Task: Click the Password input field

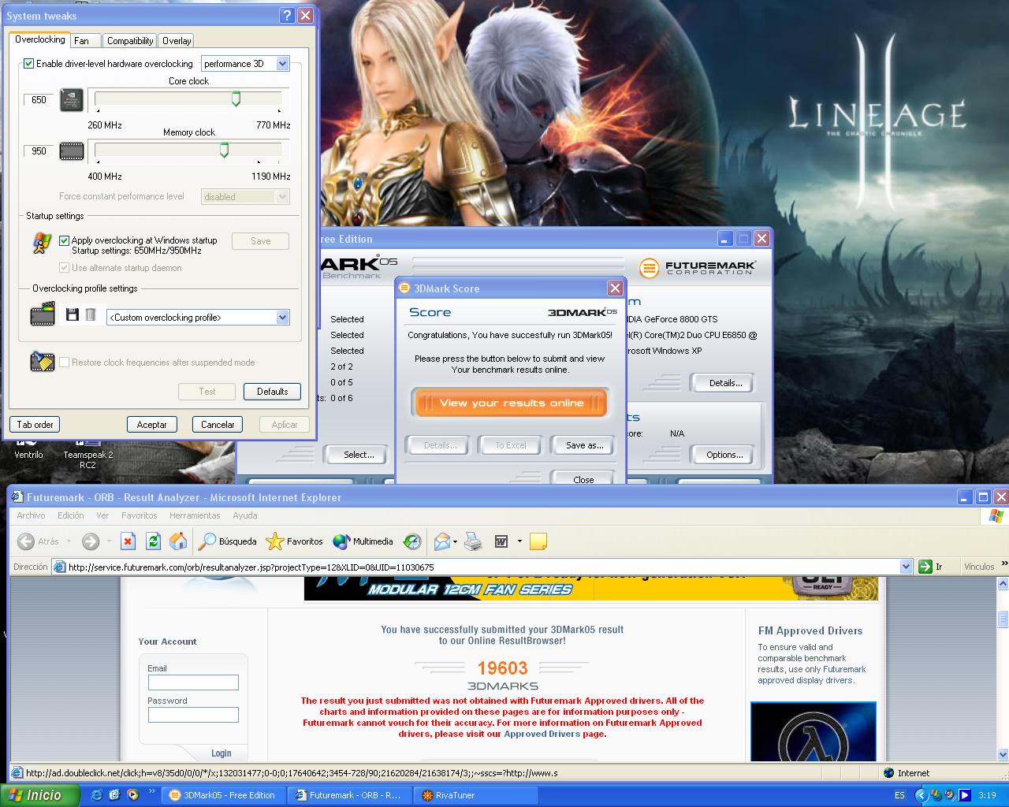Action: point(193,715)
